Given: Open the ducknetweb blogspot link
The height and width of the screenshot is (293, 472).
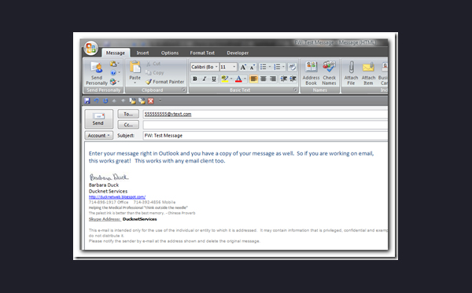Looking at the screenshot, I should coord(117,197).
